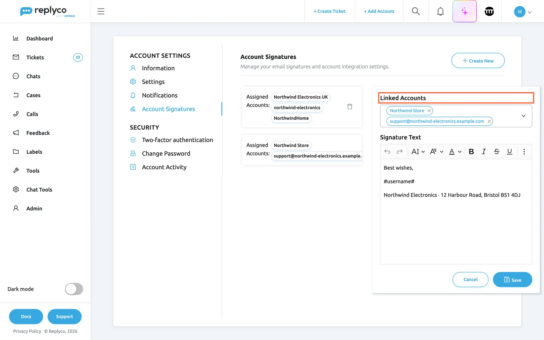Undo the last editor change
This screenshot has width=544, height=340.
[387, 151]
